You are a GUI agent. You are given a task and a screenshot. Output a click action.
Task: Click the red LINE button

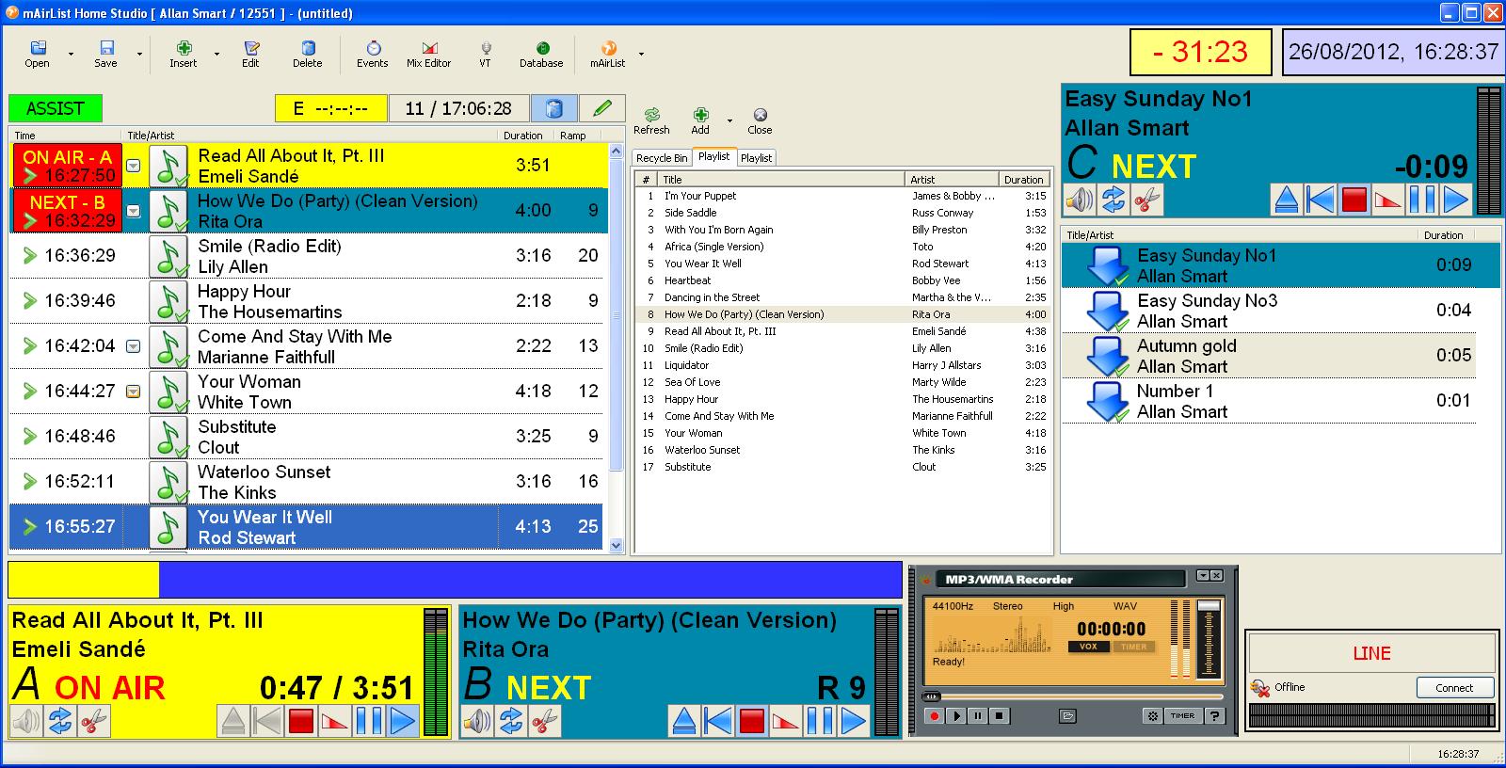tap(1371, 653)
